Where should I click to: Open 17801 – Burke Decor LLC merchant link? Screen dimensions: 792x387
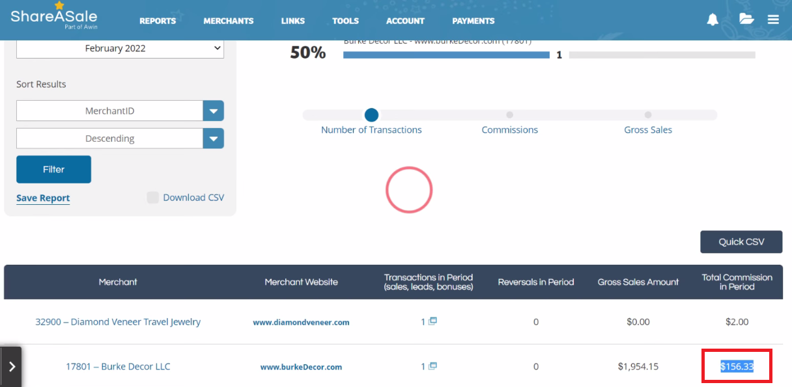(118, 367)
